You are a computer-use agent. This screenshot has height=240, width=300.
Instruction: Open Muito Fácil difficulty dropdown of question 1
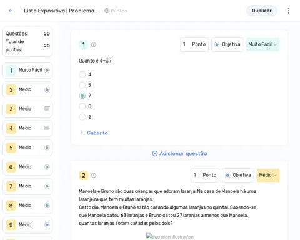point(262,44)
